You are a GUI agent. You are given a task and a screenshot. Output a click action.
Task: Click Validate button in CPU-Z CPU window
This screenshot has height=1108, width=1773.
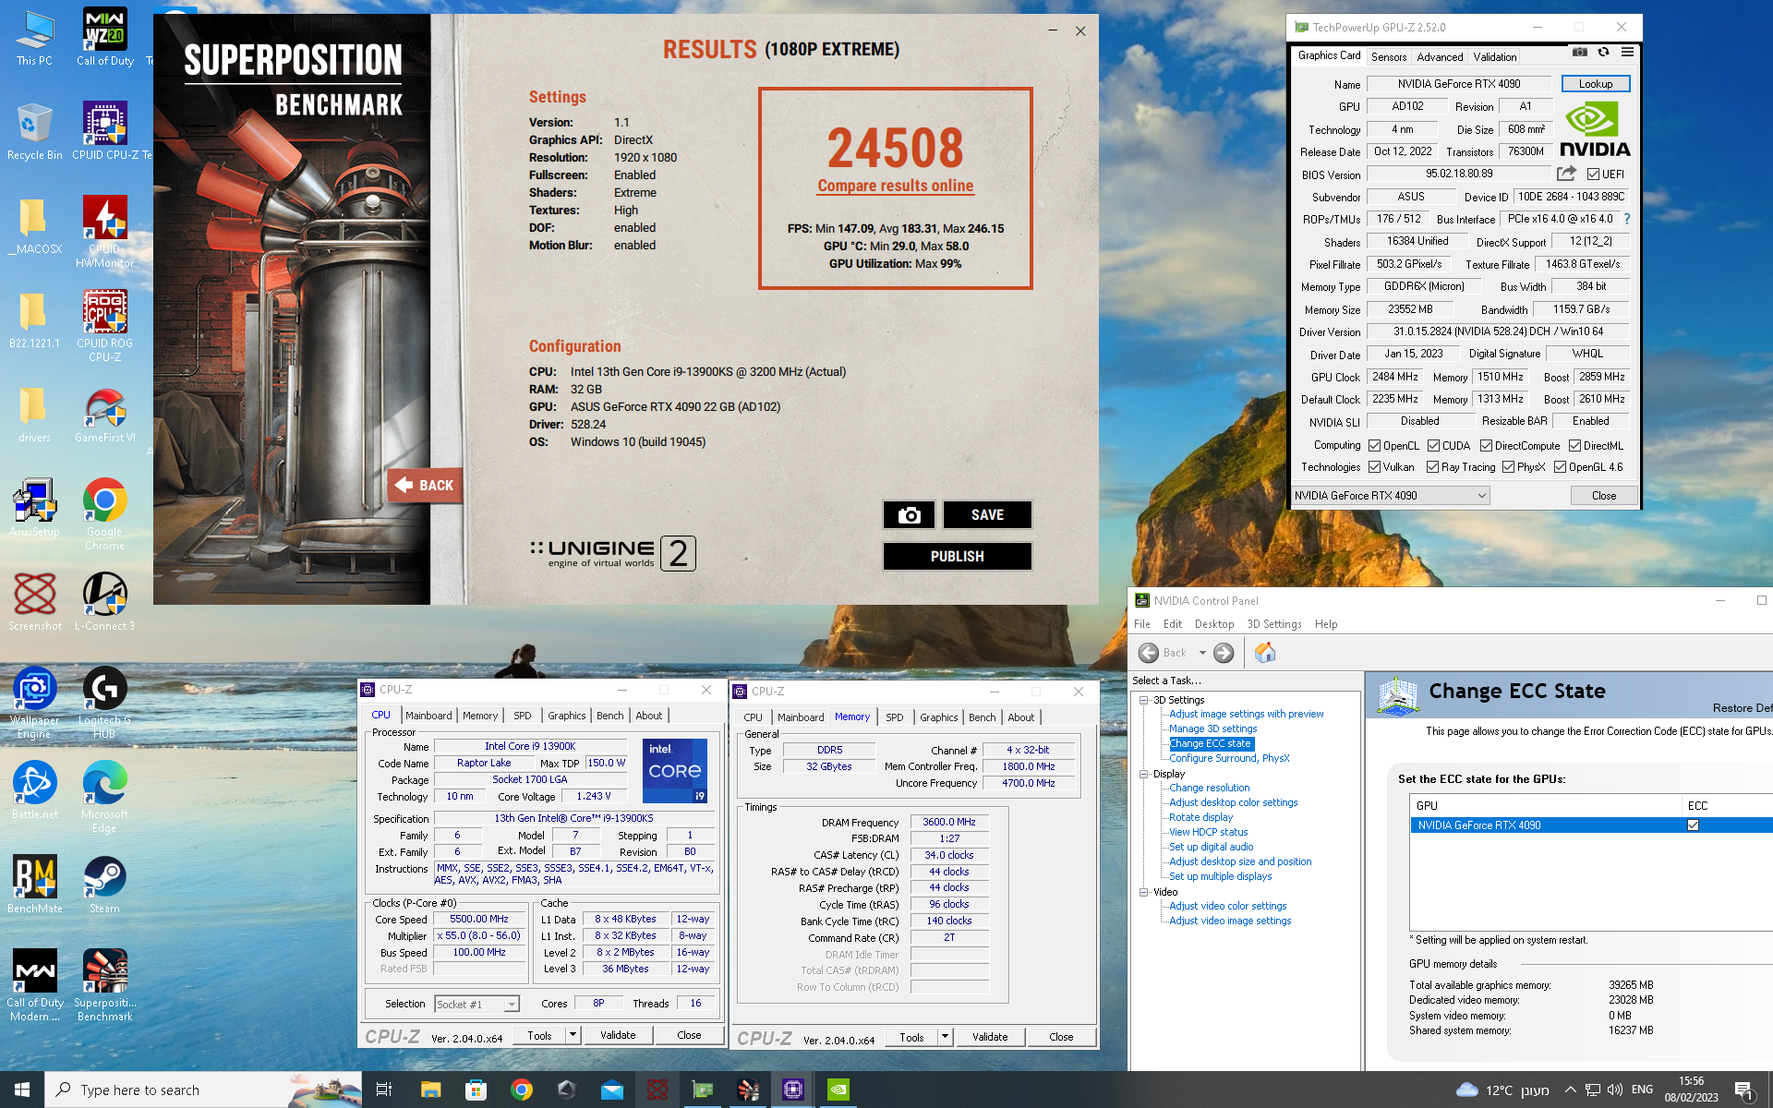click(x=618, y=1035)
